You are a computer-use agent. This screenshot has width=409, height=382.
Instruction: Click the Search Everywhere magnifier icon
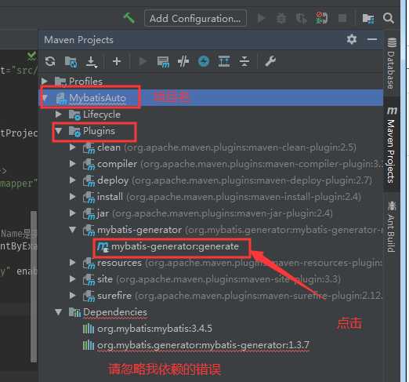389,18
